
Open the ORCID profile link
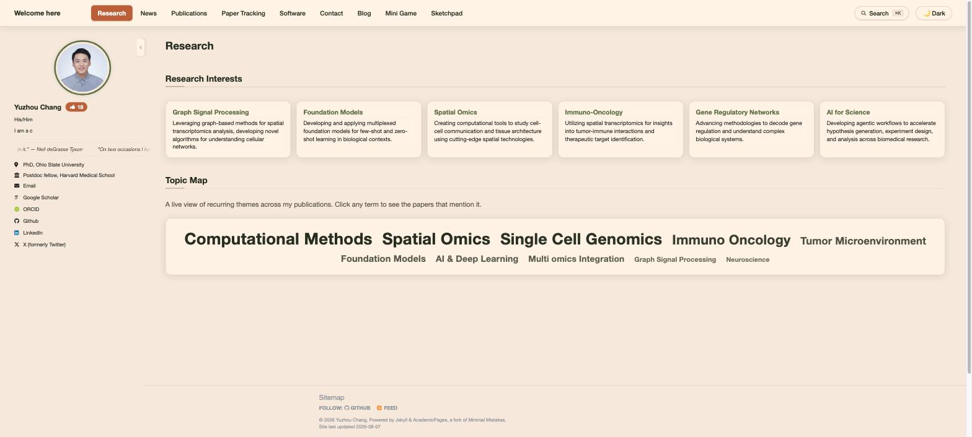(27, 209)
